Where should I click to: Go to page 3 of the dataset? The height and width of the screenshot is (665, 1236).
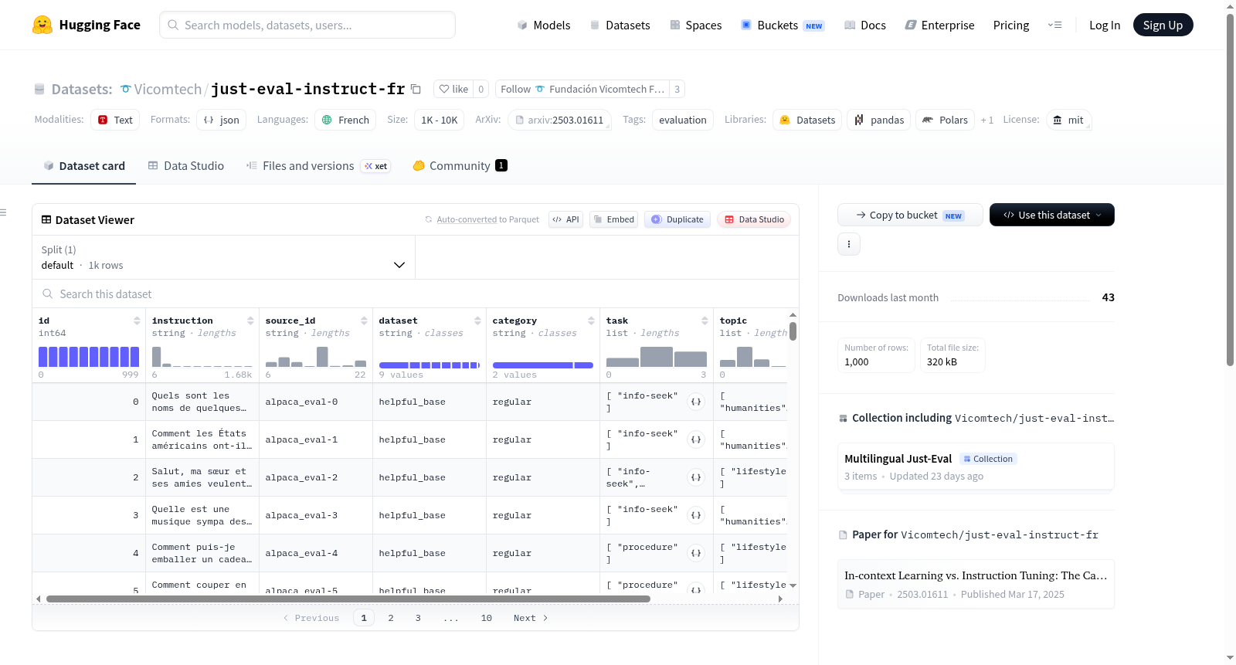(x=418, y=618)
